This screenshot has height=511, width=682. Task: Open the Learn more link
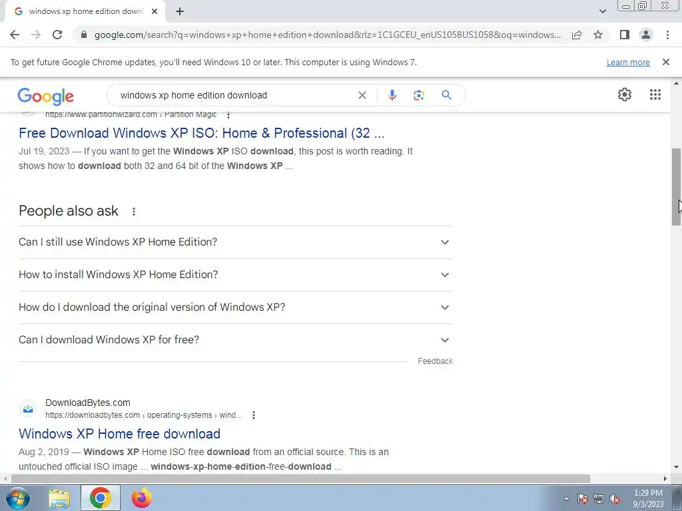click(628, 62)
